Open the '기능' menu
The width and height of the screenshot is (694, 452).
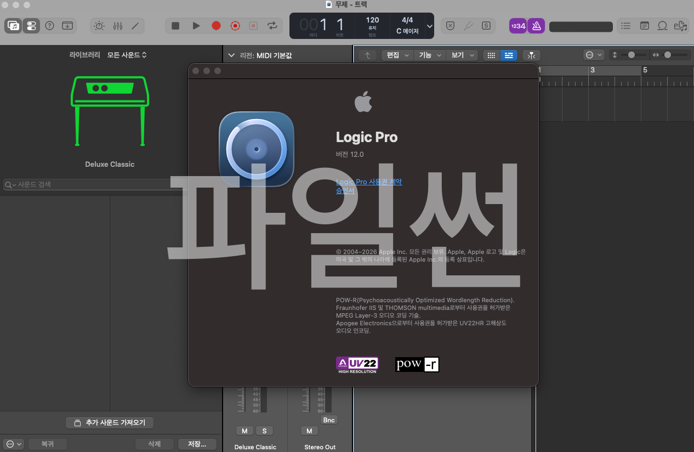click(x=429, y=55)
